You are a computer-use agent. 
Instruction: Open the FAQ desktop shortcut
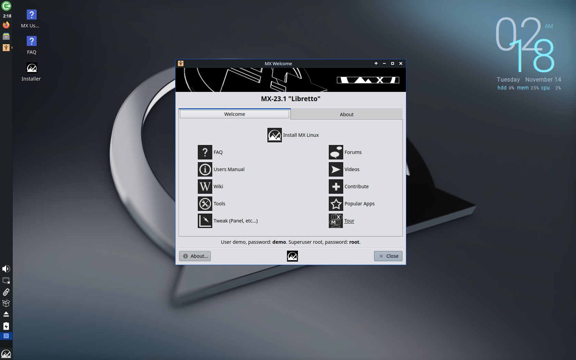coord(32,45)
